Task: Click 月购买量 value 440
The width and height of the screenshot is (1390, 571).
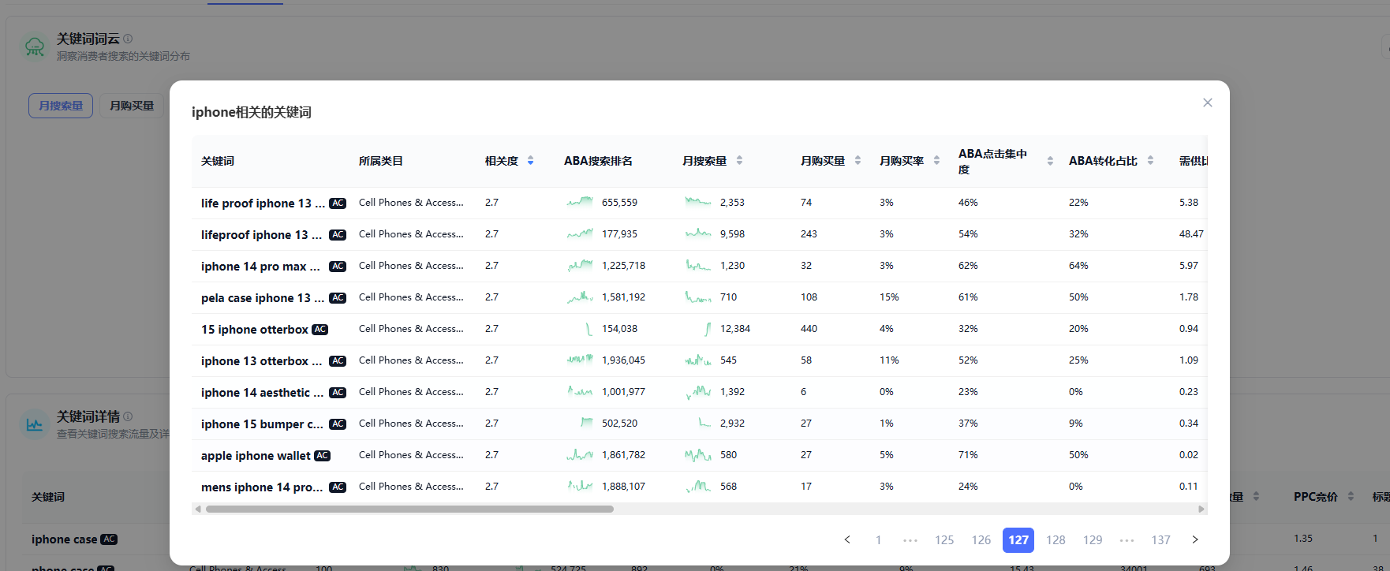Action: [809, 329]
